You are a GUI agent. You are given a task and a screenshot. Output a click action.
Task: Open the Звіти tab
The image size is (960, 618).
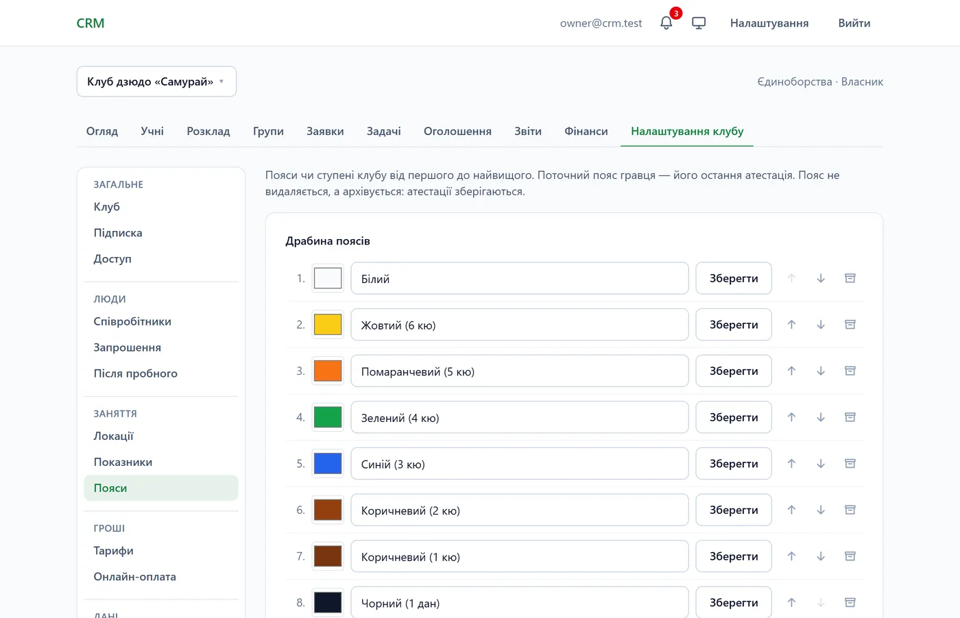click(528, 131)
